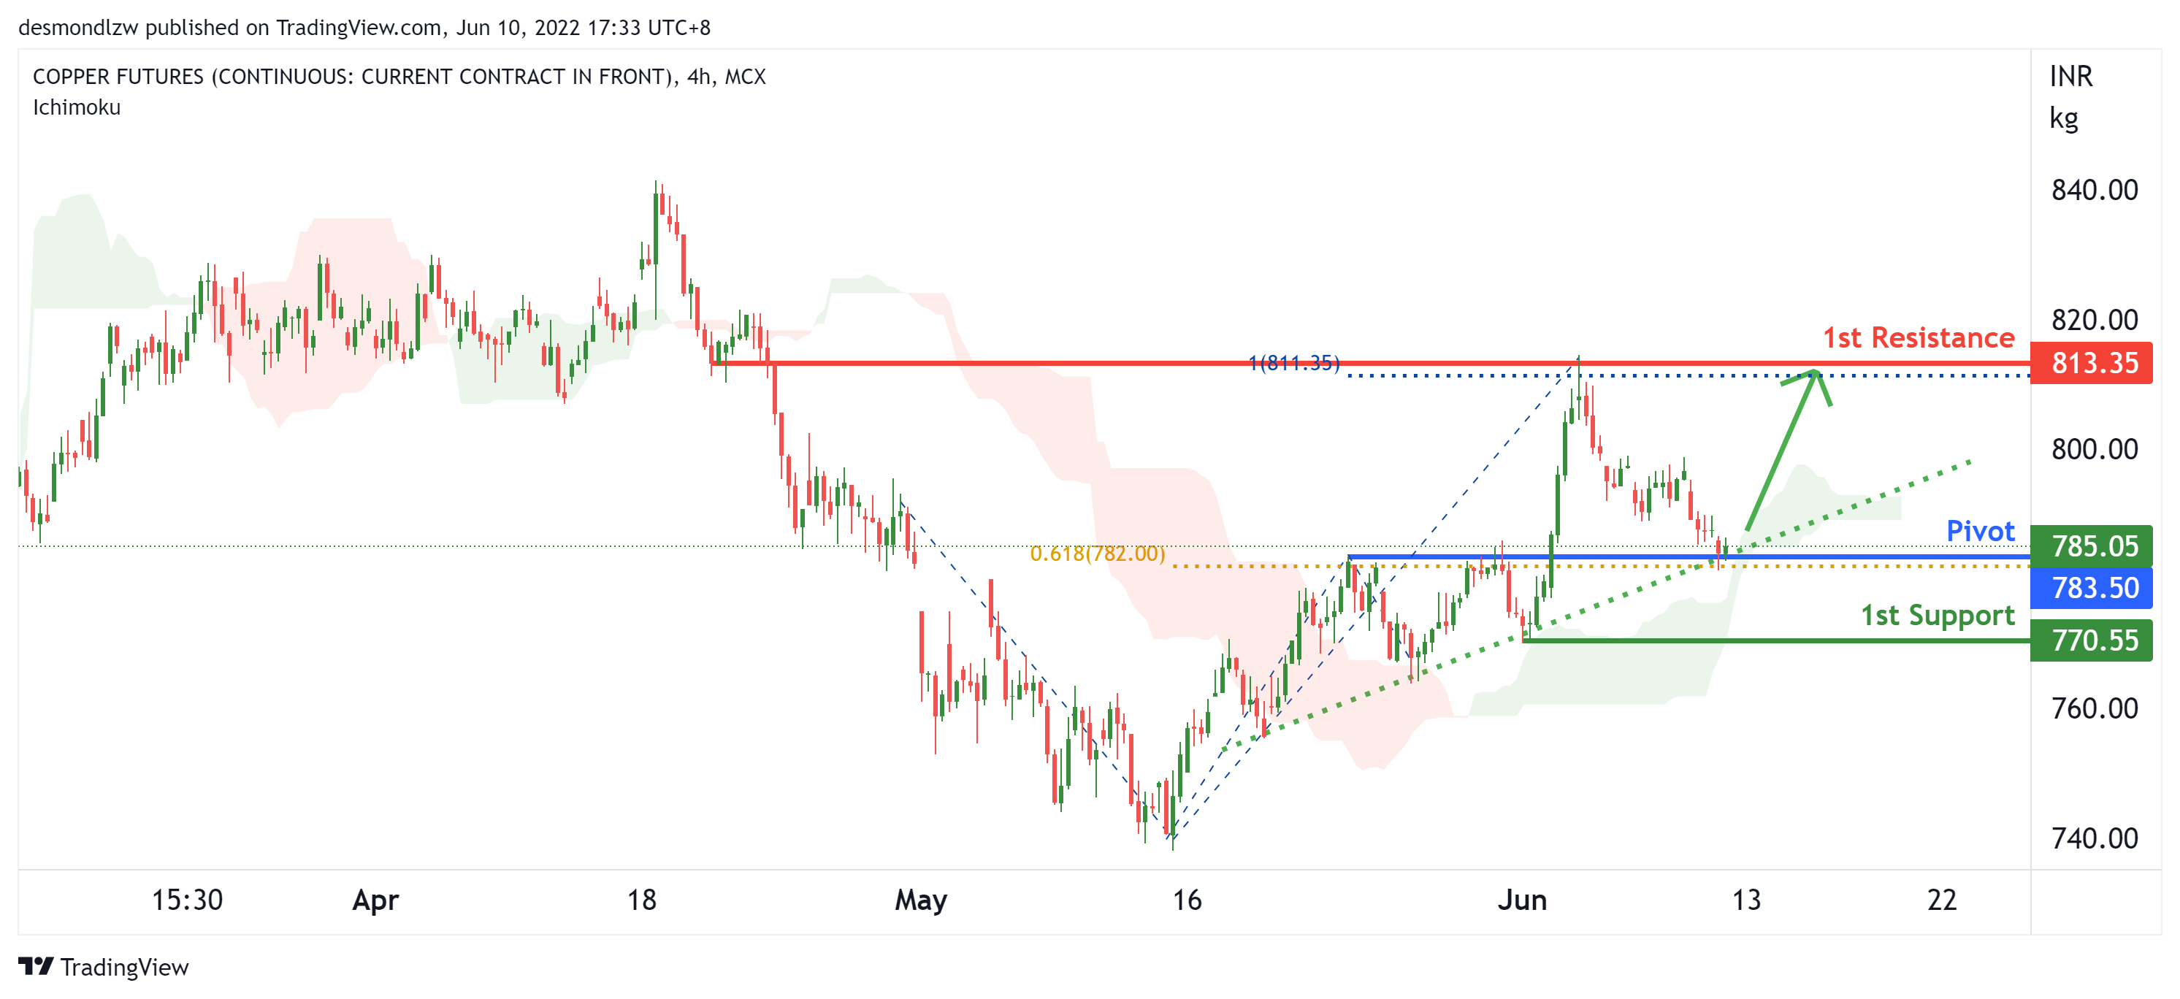Click the 820.00 price axis value
Image resolution: width=2180 pixels, height=999 pixels.
point(2094,320)
